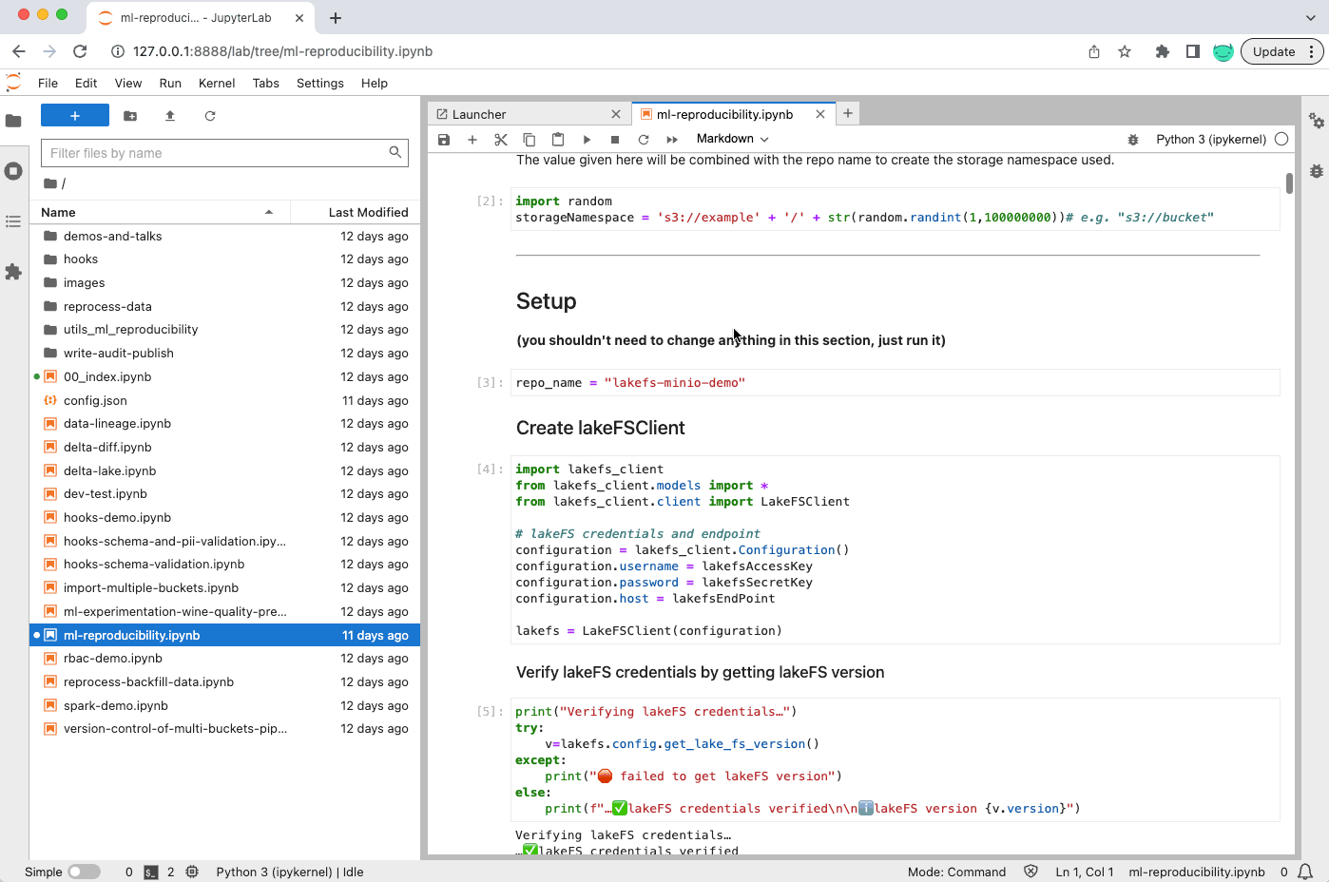The image size is (1329, 882).
Task: Select the demos-and-talks folder
Action: tap(225, 236)
